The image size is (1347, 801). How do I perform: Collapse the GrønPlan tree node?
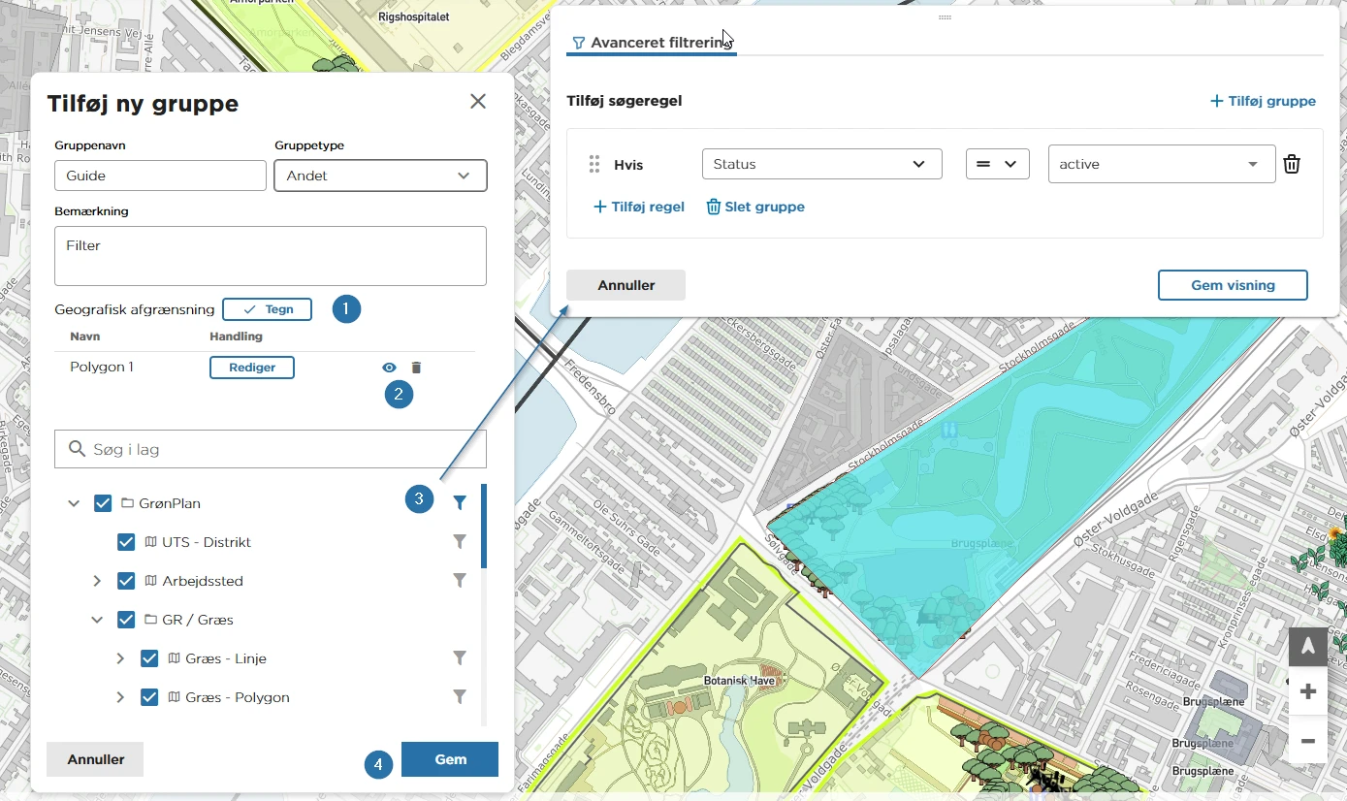click(74, 503)
